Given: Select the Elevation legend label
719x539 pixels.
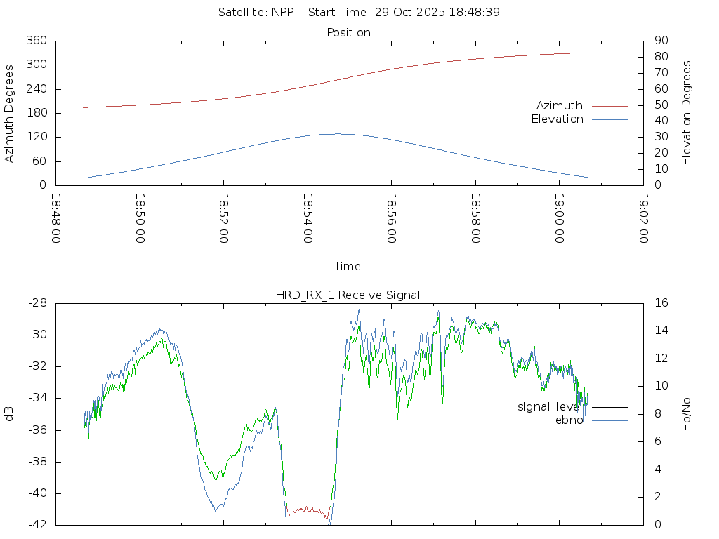Looking at the screenshot, I should [x=557, y=119].
